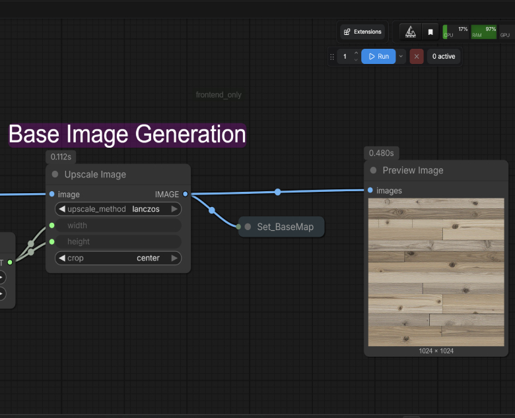
Task: Click the 0 active queue indicator
Action: 444,57
